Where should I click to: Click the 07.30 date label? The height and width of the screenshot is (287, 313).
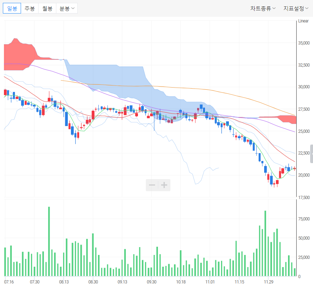coord(35,282)
